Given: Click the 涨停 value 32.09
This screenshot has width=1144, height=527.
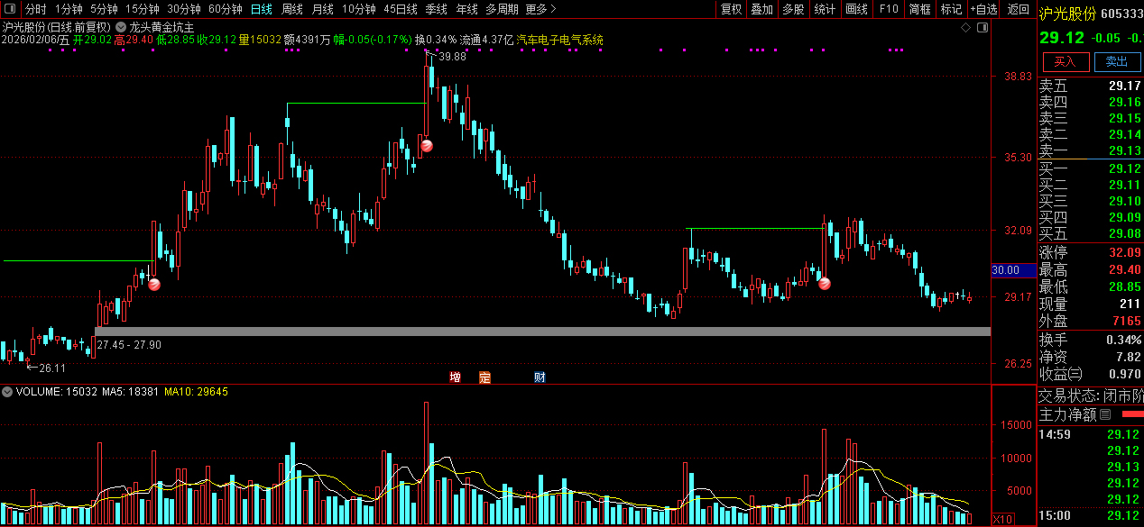Looking at the screenshot, I should [x=1124, y=252].
